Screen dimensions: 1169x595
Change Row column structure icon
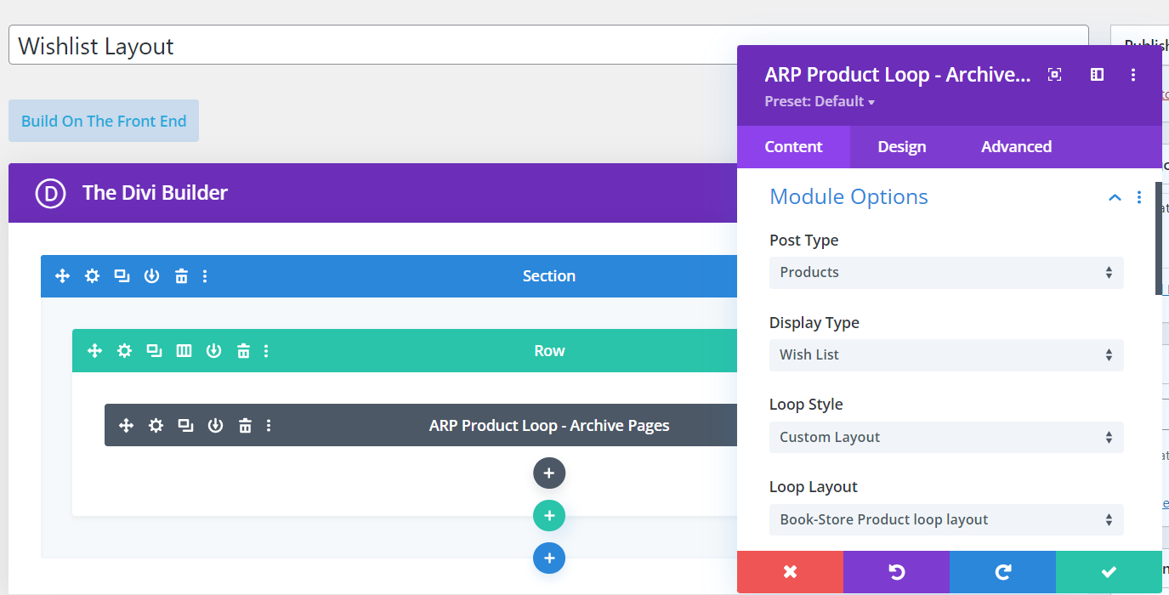tap(184, 351)
